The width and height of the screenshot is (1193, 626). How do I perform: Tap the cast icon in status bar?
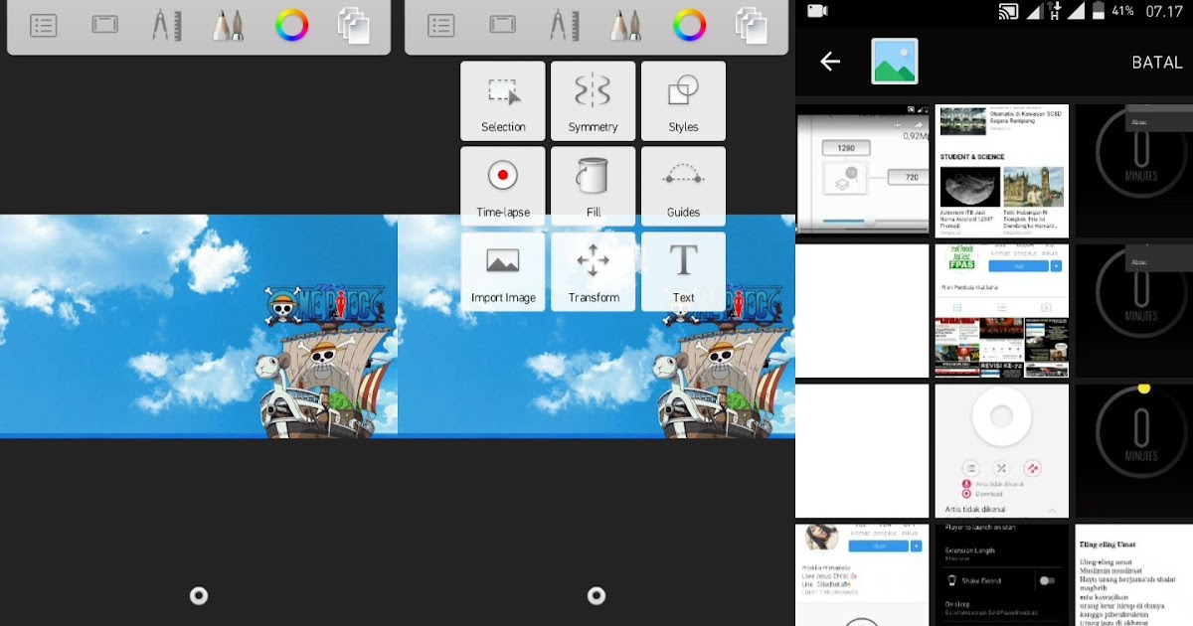point(1008,11)
